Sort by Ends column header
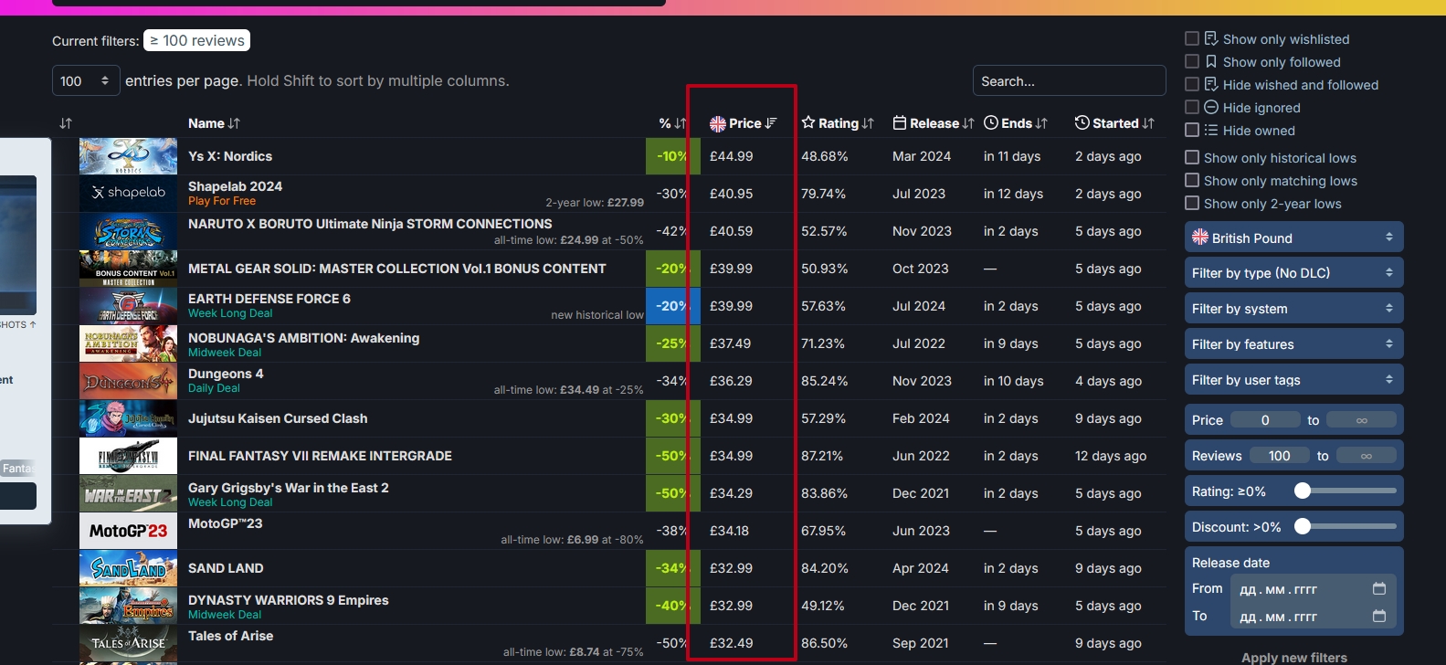 coord(1016,123)
